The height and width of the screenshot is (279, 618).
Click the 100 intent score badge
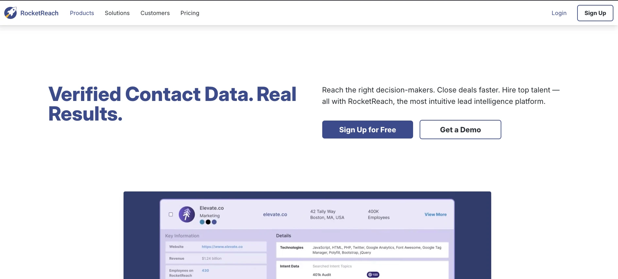[x=373, y=275]
